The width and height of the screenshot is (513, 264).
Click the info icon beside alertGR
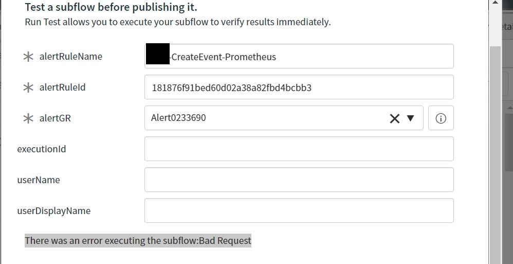[x=441, y=118]
